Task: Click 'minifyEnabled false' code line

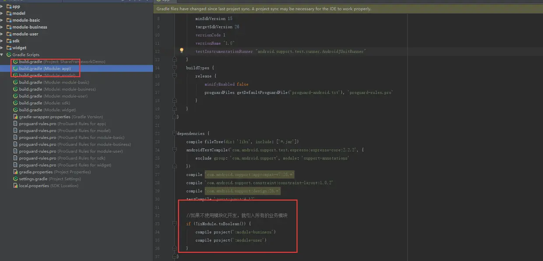Action: 226,84
